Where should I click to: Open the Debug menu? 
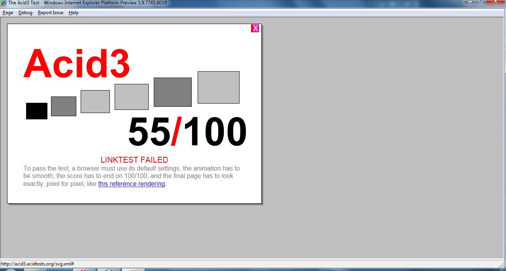click(25, 13)
